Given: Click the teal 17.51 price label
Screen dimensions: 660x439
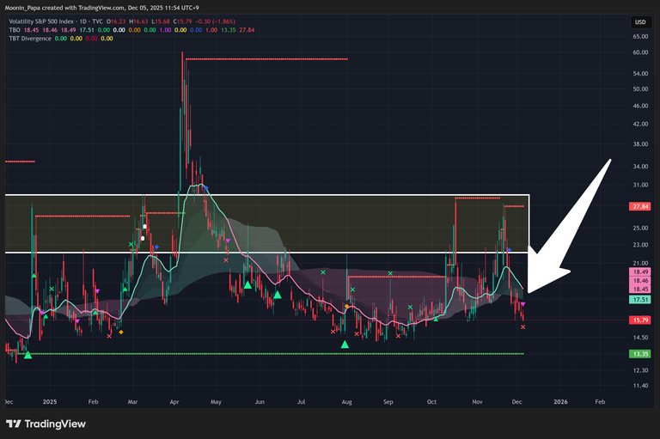Looking at the screenshot, I should click(639, 300).
